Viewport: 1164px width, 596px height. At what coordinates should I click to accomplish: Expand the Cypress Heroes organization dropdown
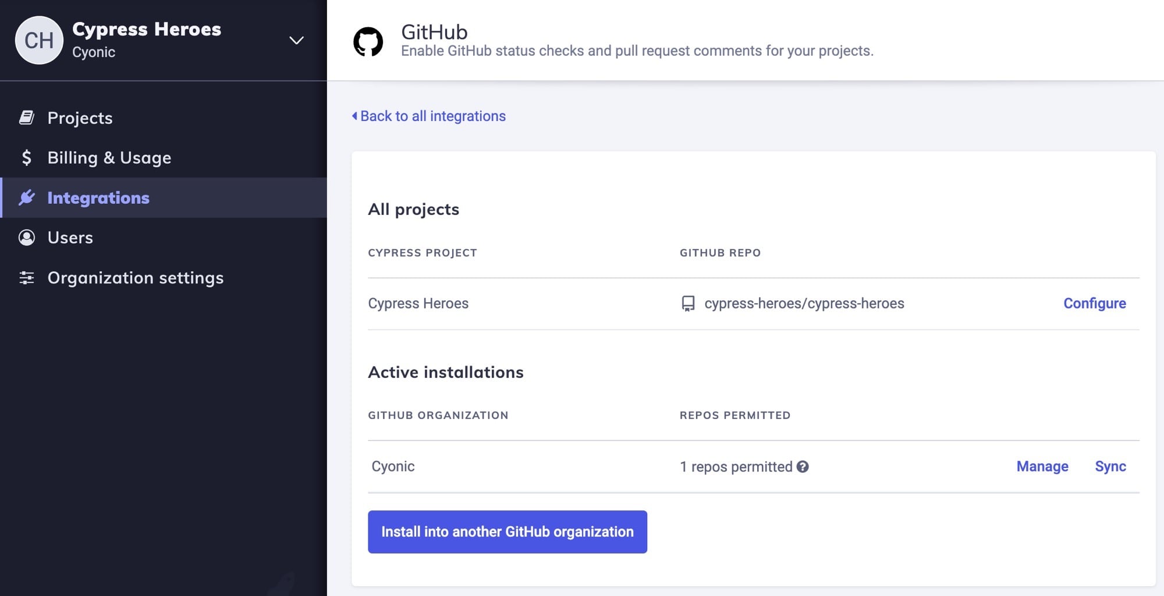click(x=296, y=40)
